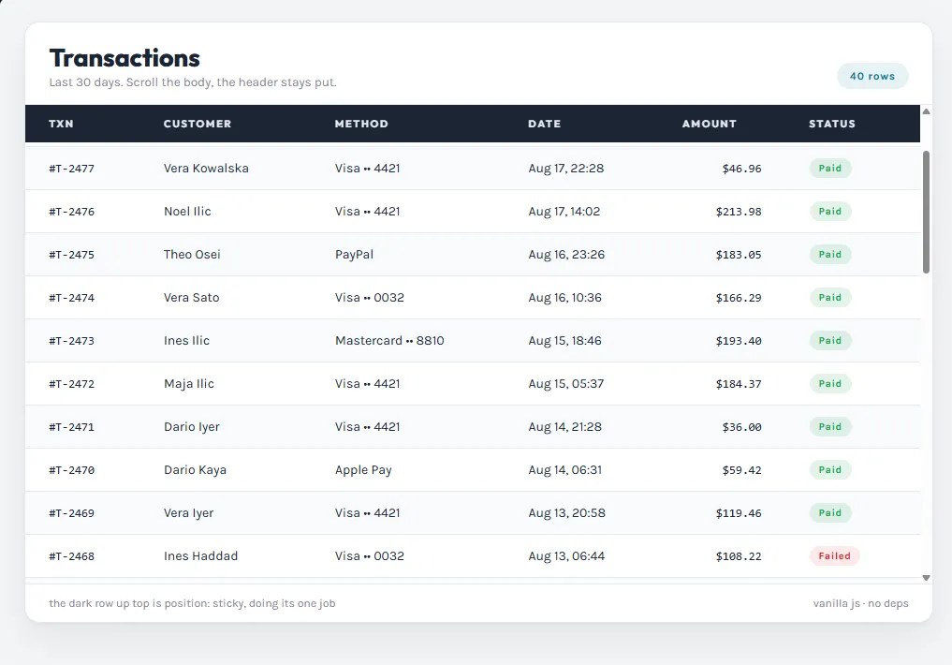Click the Failed status badge
Image resolution: width=952 pixels, height=665 pixels.
834,556
